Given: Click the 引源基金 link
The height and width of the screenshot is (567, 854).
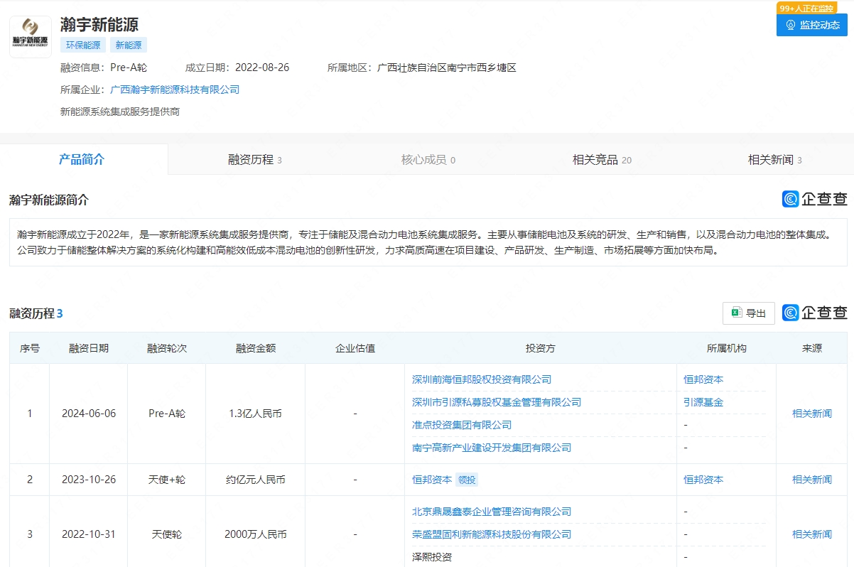Looking at the screenshot, I should click(702, 401).
